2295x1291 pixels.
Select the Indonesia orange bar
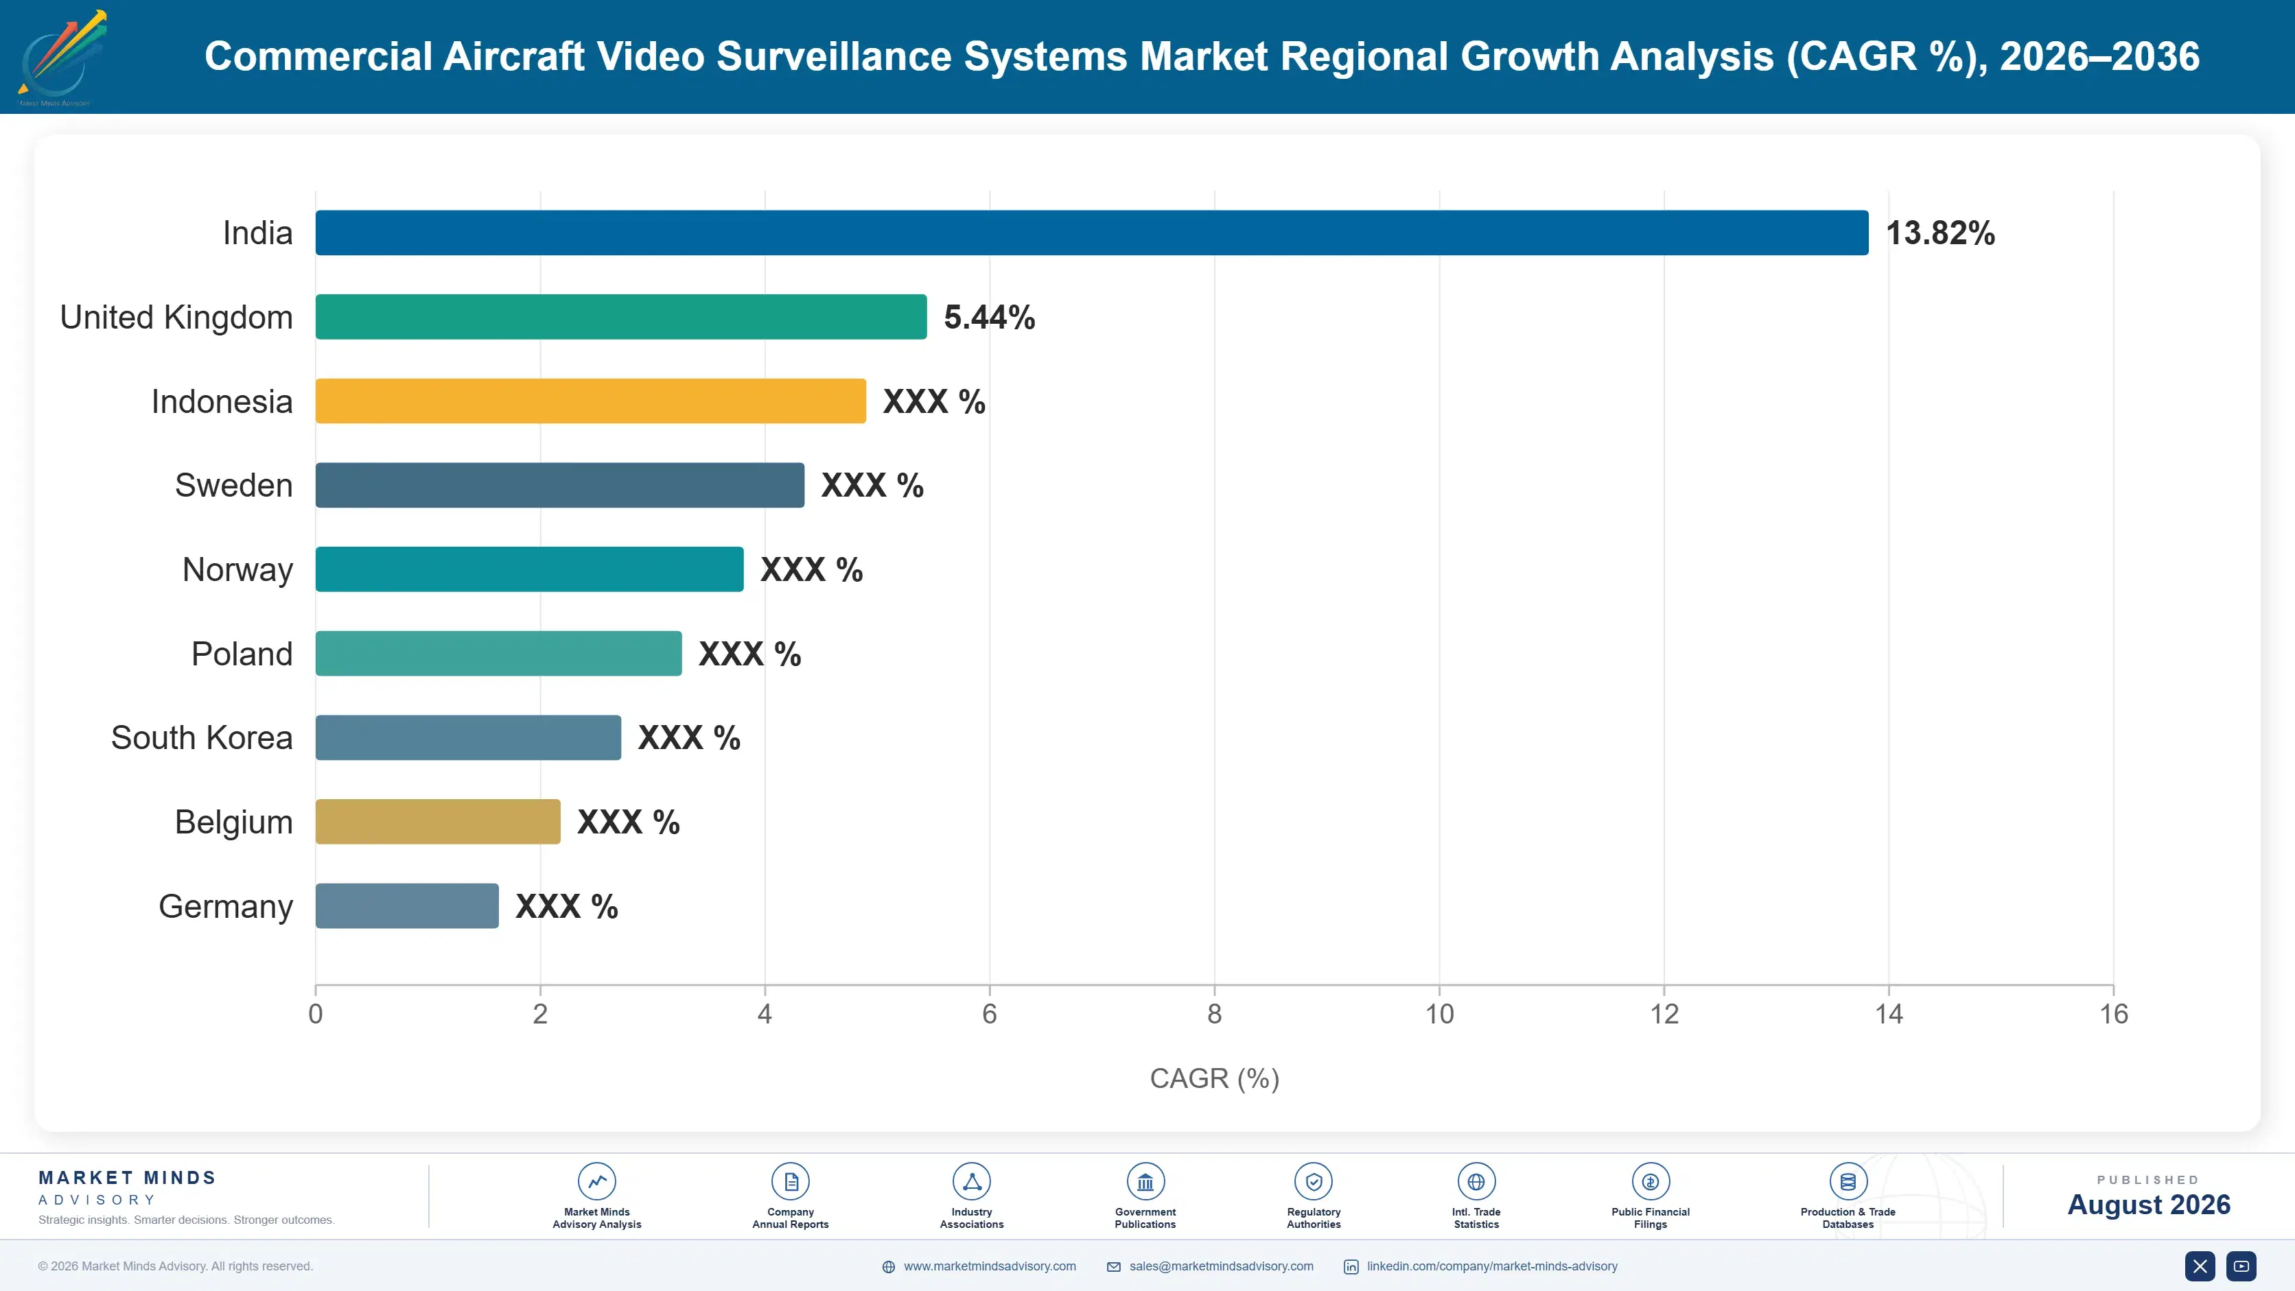click(x=591, y=401)
